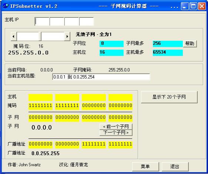
Task: Go to next subnet with 下一个子网
Action: coord(116,133)
